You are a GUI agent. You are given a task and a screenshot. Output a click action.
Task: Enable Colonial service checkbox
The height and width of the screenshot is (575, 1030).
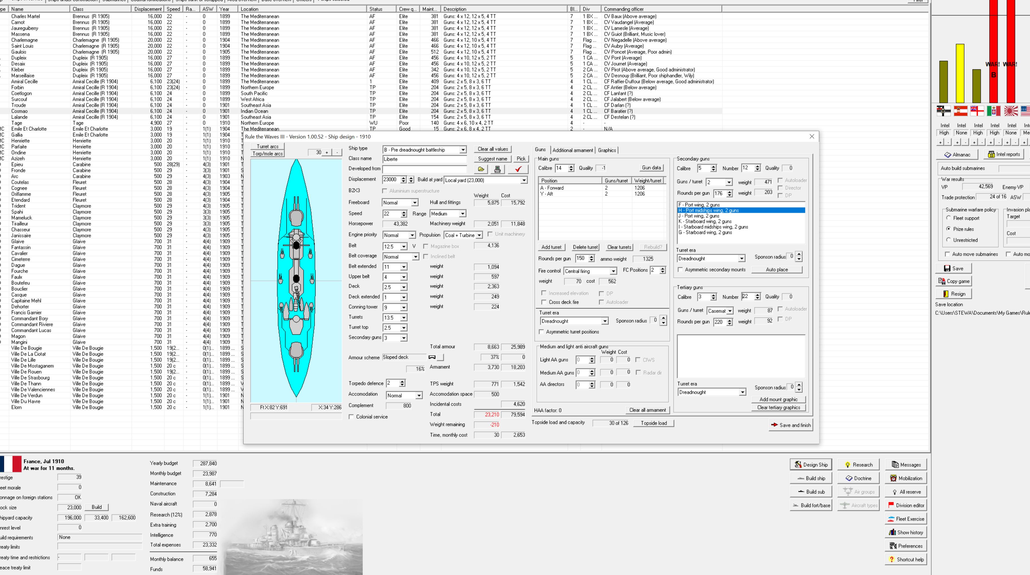tap(351, 417)
